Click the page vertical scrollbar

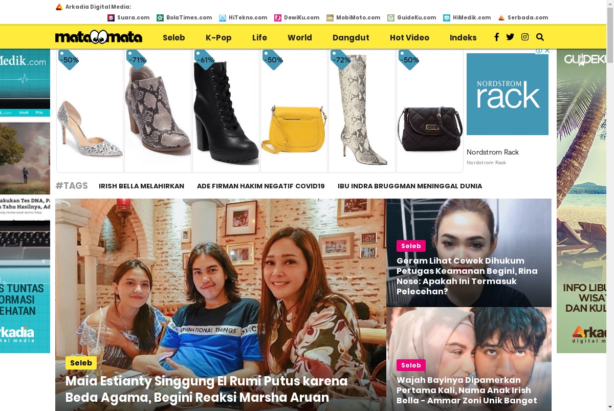pos(610,205)
